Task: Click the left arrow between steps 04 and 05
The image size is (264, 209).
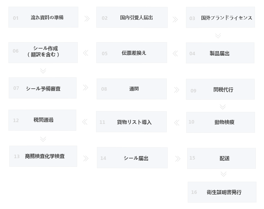Action: click(175, 53)
